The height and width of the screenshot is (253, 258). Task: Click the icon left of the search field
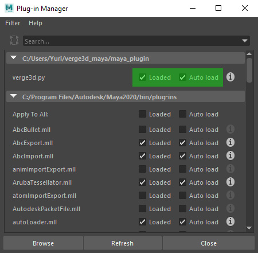click(14, 40)
